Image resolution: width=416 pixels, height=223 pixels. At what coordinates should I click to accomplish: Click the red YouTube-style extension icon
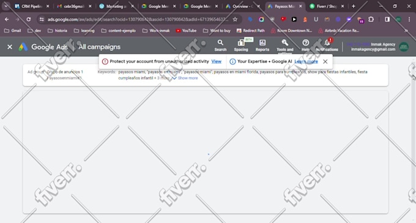pyautogui.click(x=283, y=19)
